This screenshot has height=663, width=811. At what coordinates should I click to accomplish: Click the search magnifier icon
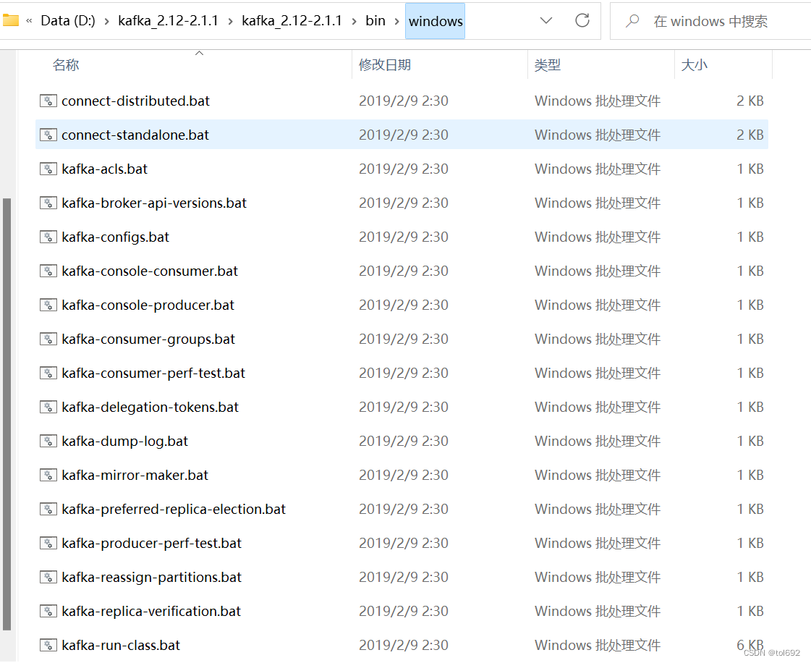point(632,21)
